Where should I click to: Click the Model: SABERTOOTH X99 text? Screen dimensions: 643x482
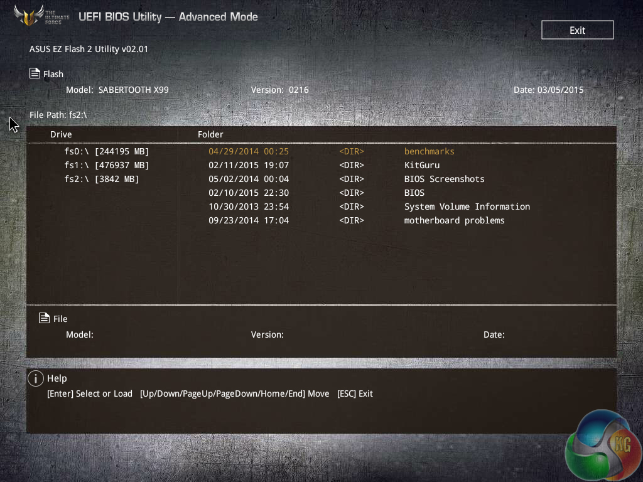pyautogui.click(x=117, y=90)
